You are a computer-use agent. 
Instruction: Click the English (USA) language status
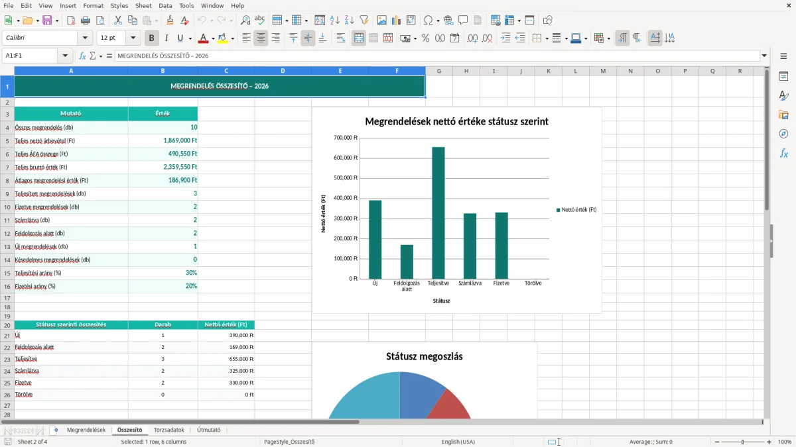(x=458, y=442)
